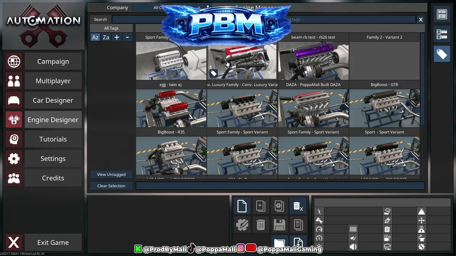
Task: Create a new engine family
Action: [242, 206]
